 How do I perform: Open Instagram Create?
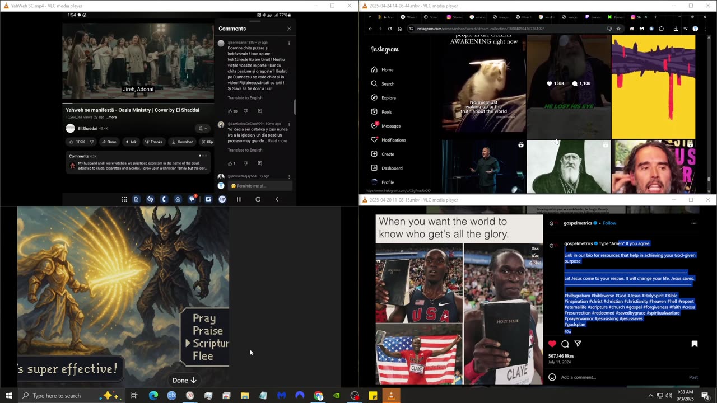pos(383,154)
